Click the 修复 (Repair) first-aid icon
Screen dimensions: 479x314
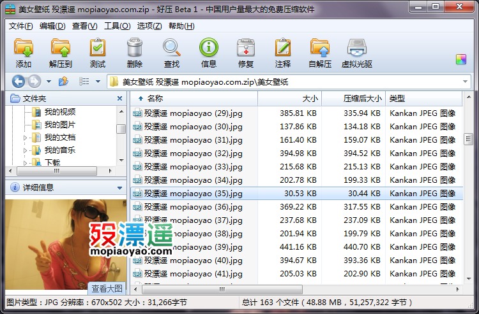[x=246, y=52]
